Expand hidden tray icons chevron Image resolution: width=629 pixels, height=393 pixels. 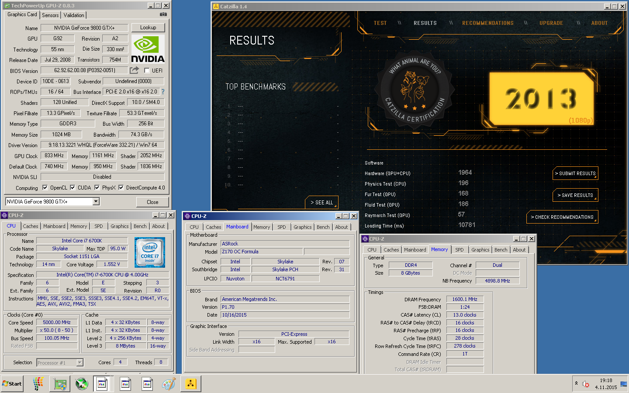pos(576,383)
